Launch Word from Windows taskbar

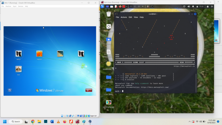(x=52, y=122)
